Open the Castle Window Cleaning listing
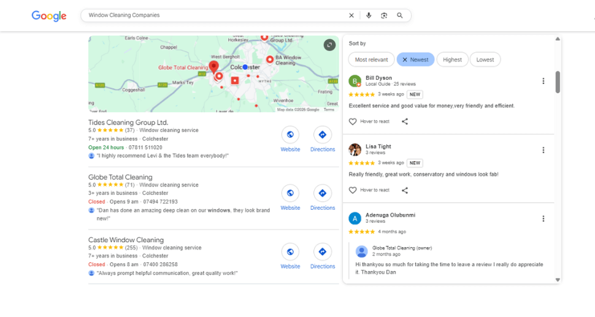 pyautogui.click(x=126, y=240)
